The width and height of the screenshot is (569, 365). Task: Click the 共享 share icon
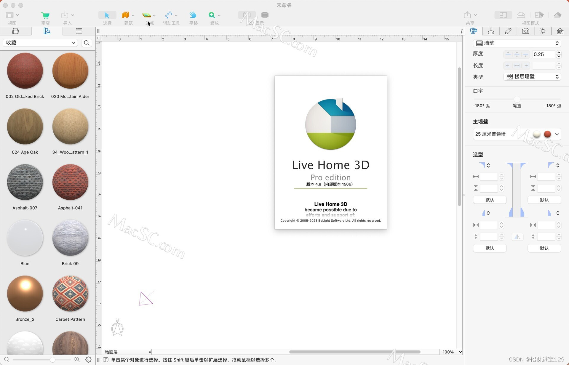[467, 15]
